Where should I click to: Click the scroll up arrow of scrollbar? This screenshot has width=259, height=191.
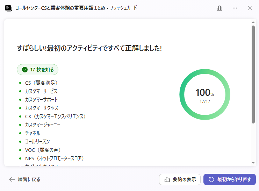253,22
